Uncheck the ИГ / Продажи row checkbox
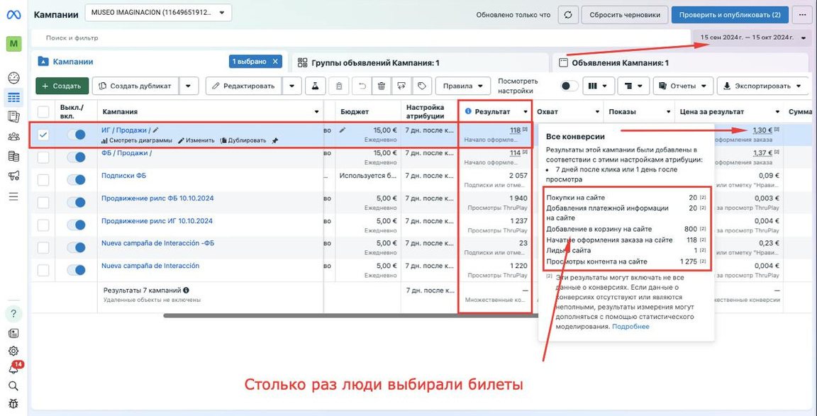Screen dimensions: 817x416 tap(43, 135)
